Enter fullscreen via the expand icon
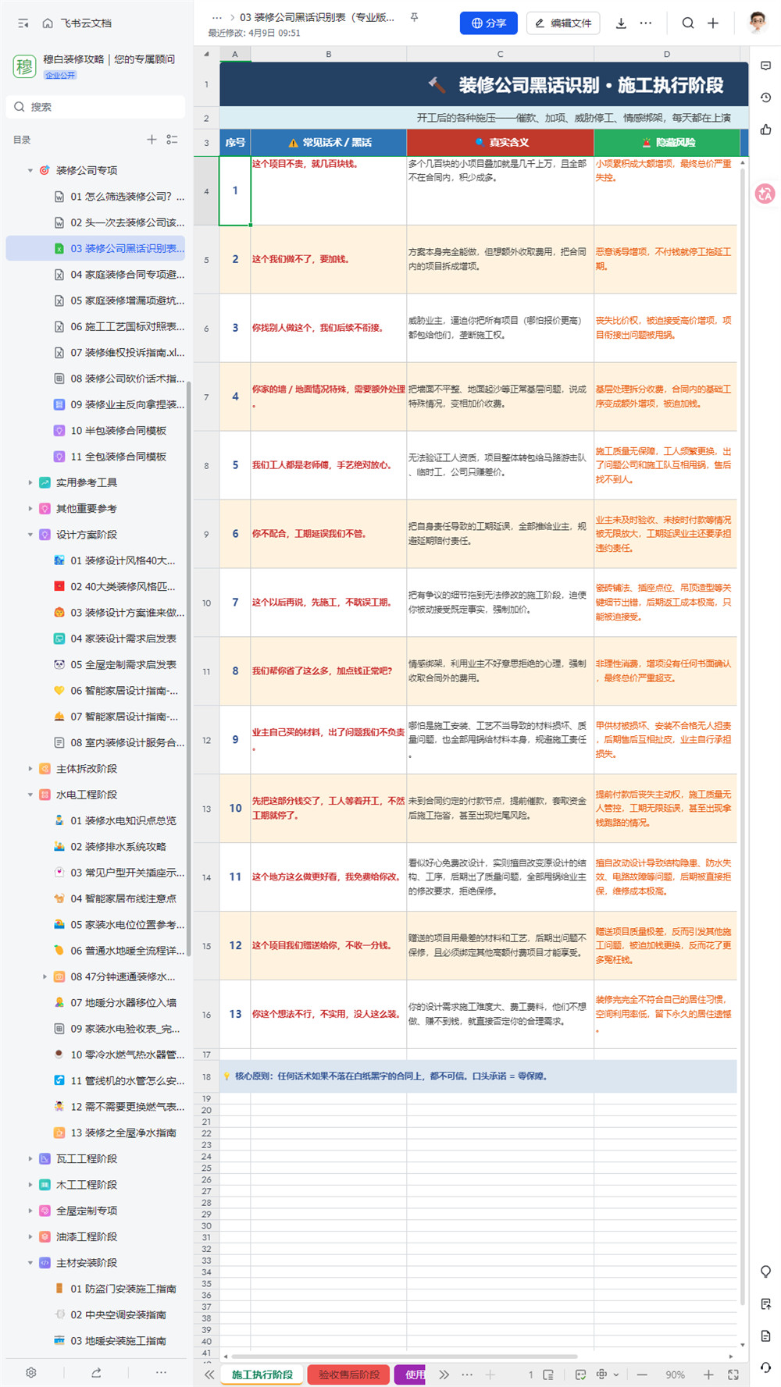 click(x=733, y=1375)
